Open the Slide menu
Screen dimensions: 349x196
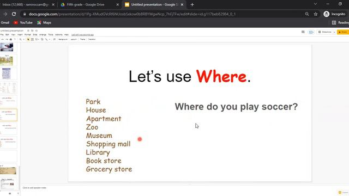pos(35,35)
